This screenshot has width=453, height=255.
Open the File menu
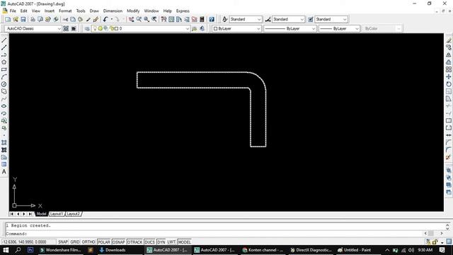tap(13, 11)
